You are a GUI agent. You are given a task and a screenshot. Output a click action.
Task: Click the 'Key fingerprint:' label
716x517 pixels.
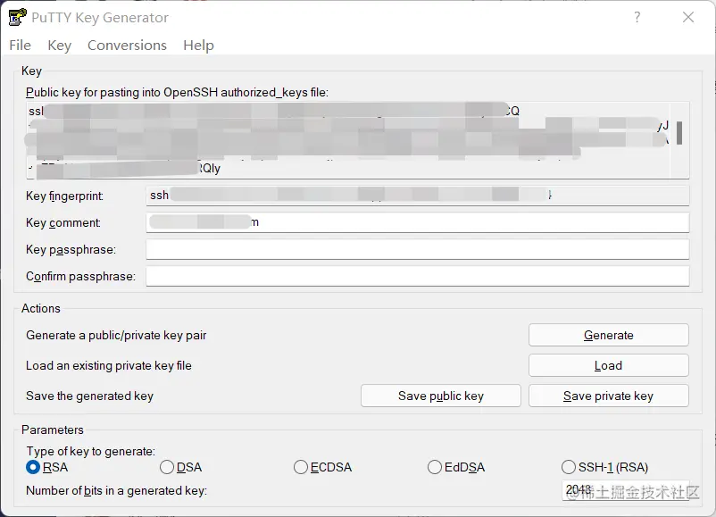[64, 196]
